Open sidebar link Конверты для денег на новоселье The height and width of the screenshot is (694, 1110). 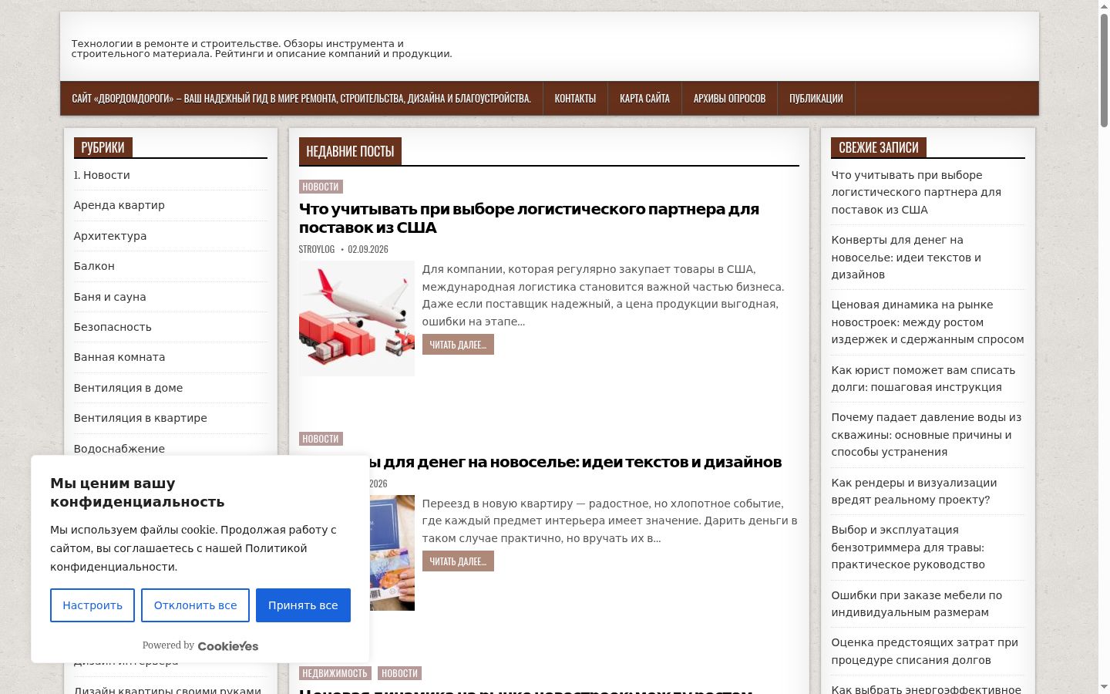(x=906, y=257)
